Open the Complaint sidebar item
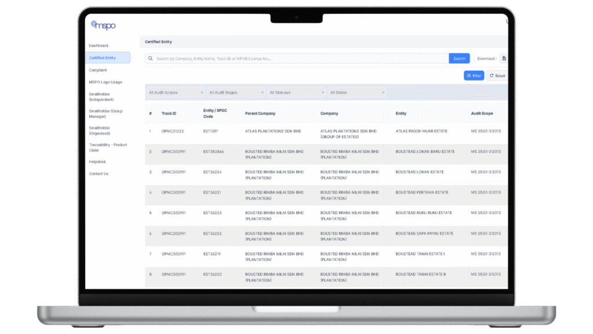This screenshot has height=334, width=593. (x=98, y=70)
